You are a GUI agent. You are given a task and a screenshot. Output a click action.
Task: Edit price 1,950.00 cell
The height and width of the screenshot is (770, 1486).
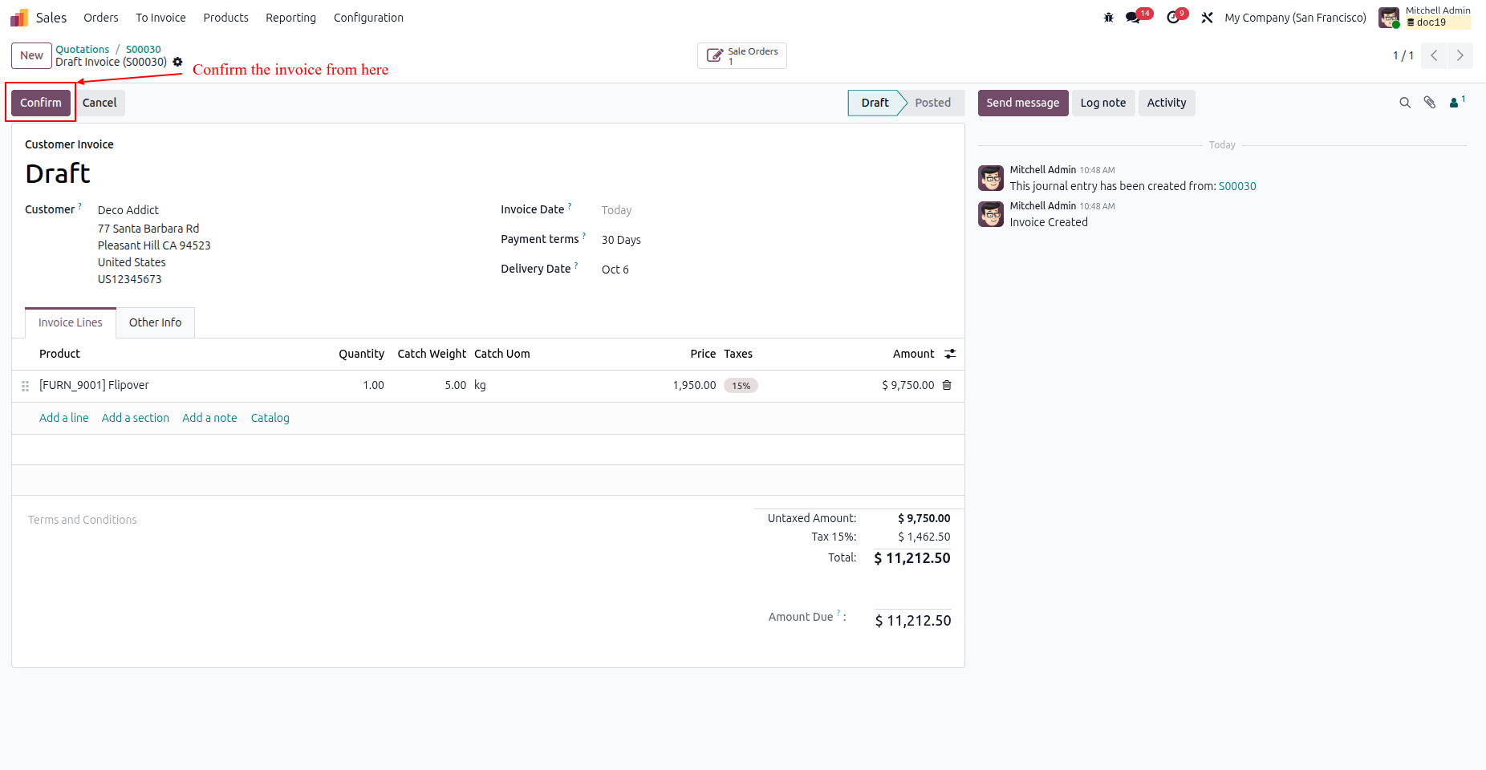click(694, 385)
